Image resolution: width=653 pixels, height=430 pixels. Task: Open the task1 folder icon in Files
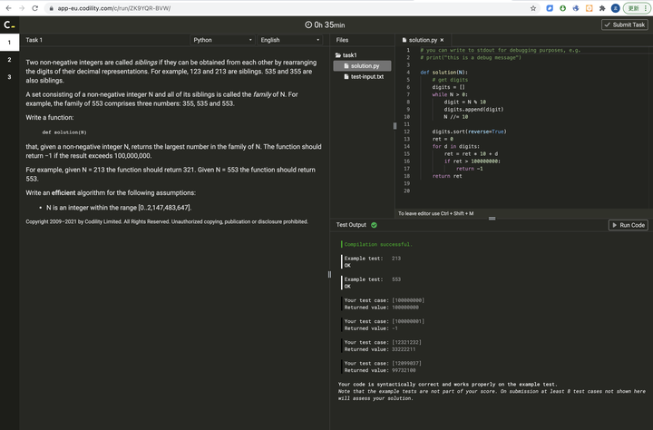coord(336,55)
